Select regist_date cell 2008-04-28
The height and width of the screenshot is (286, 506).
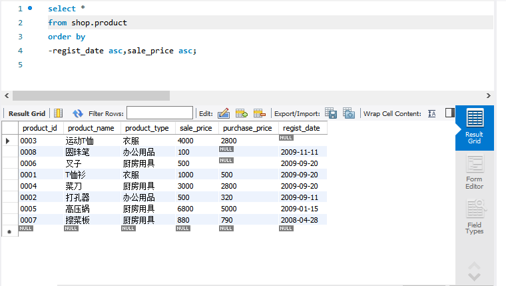pos(303,220)
